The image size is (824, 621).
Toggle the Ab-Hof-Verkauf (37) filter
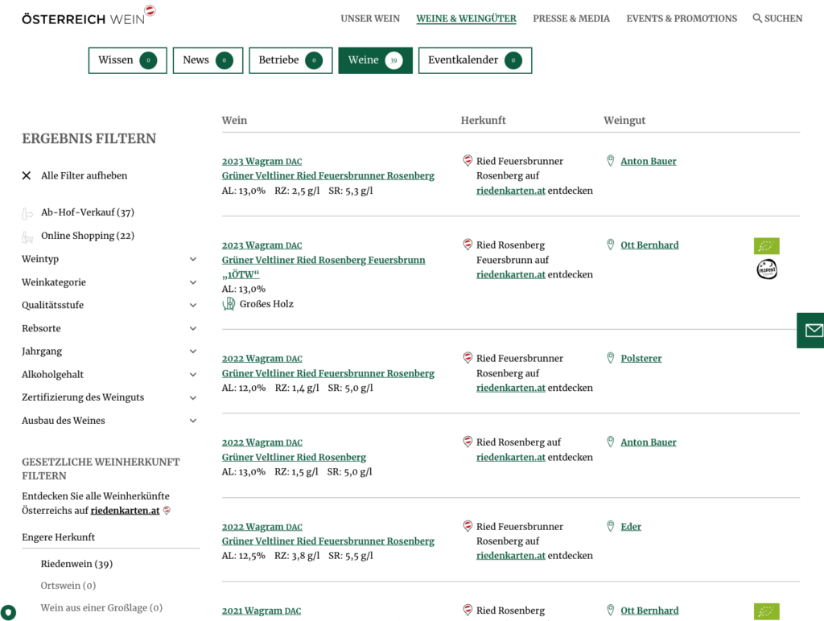[x=88, y=212]
